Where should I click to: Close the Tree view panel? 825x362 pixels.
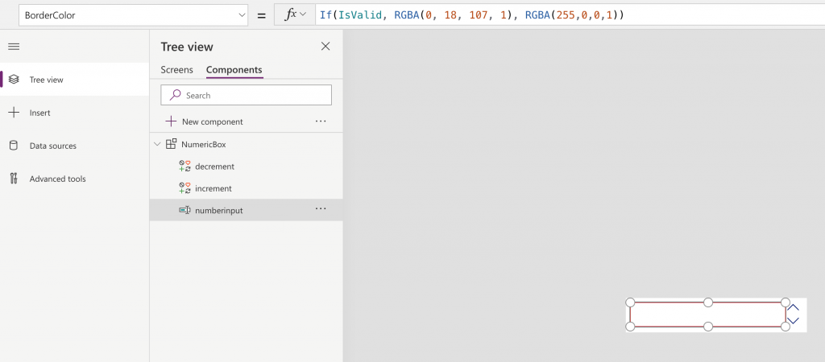(325, 47)
